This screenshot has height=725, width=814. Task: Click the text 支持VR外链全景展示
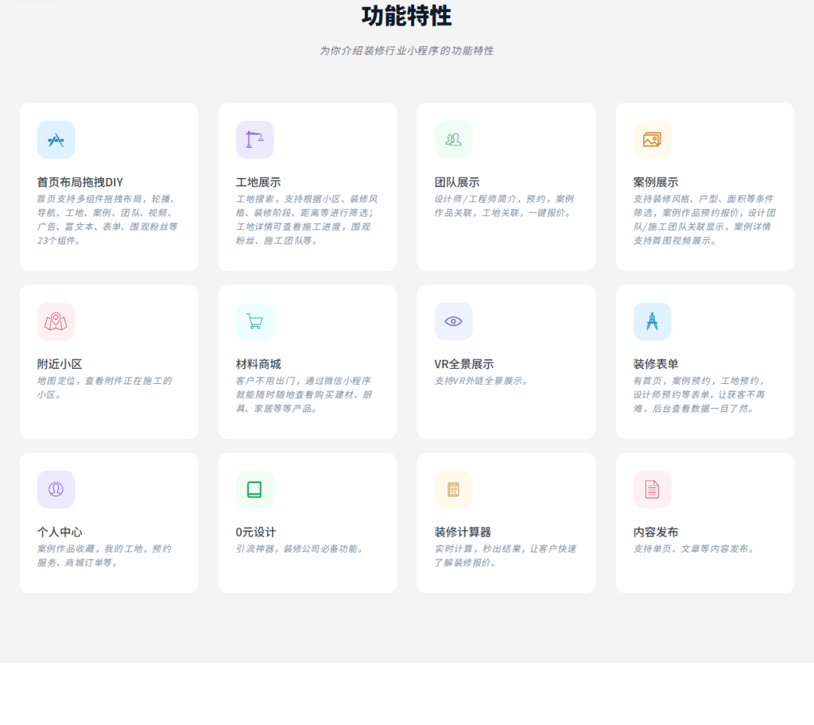click(481, 381)
